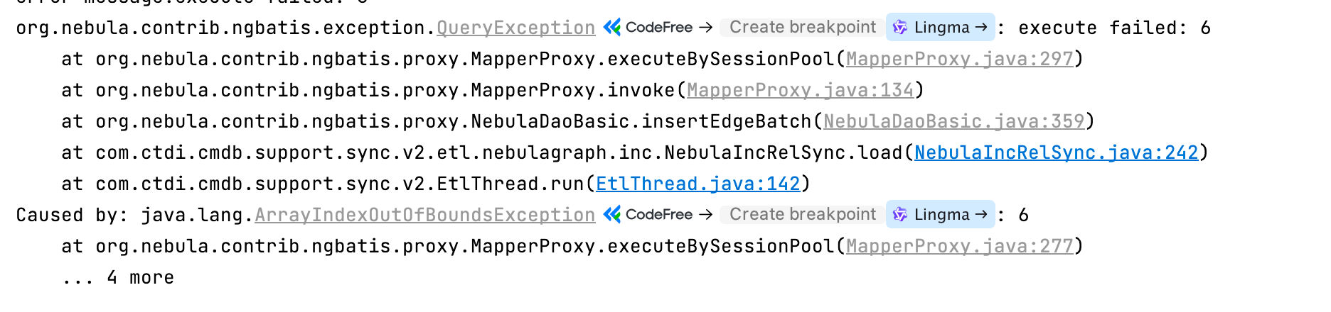The width and height of the screenshot is (1331, 312).
Task: Click the Lingma logo on the Caused by line
Action: 900,215
